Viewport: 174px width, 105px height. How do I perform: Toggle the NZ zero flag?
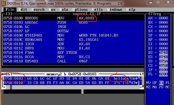[x=148, y=87]
